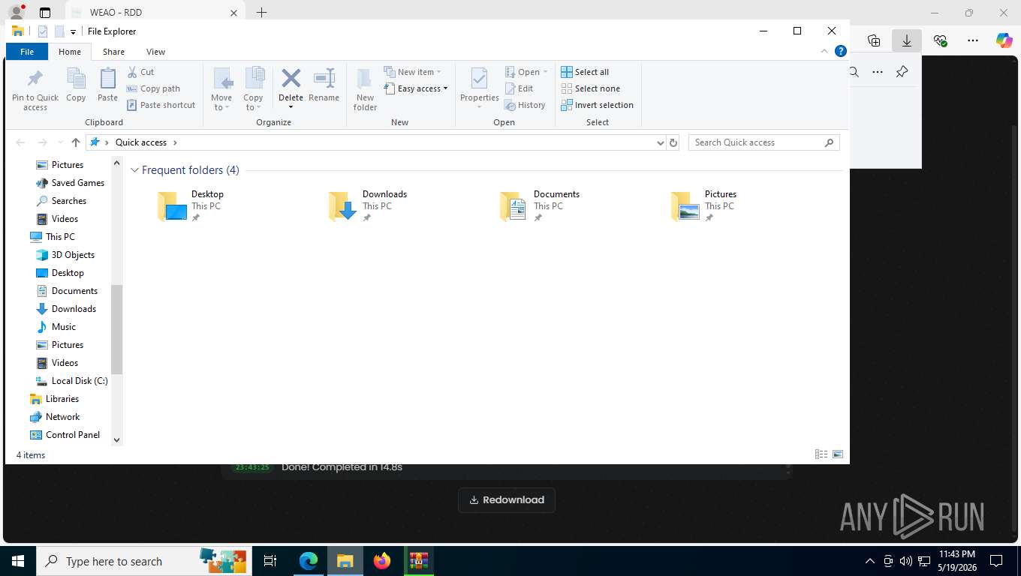The width and height of the screenshot is (1021, 576).
Task: Select Local Disk (C:) in navigation pane
Action: (71, 381)
